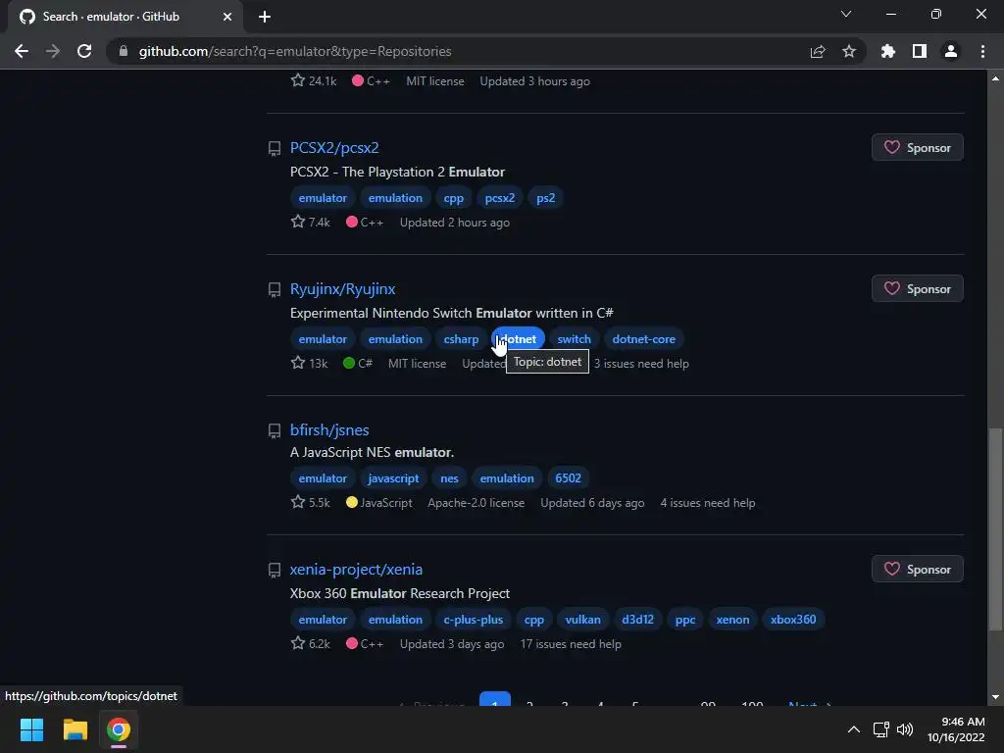Sponsor the Ryujinx project
This screenshot has width=1004, height=753.
click(917, 289)
